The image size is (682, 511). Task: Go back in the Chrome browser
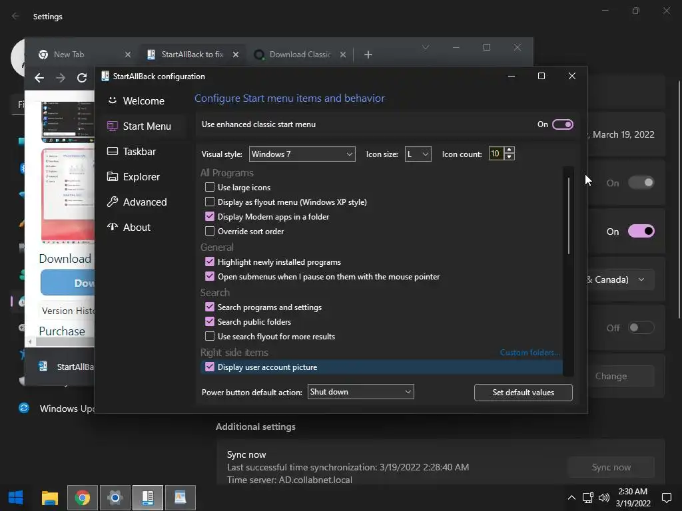click(x=39, y=78)
